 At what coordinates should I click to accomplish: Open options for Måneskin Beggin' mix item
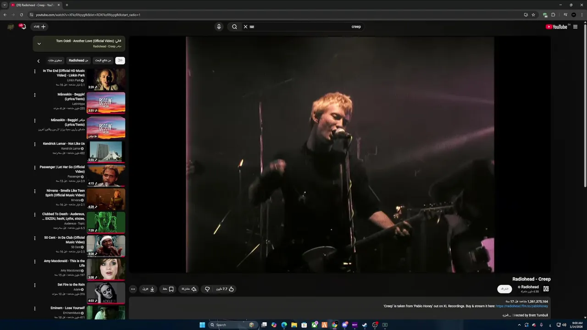35,121
